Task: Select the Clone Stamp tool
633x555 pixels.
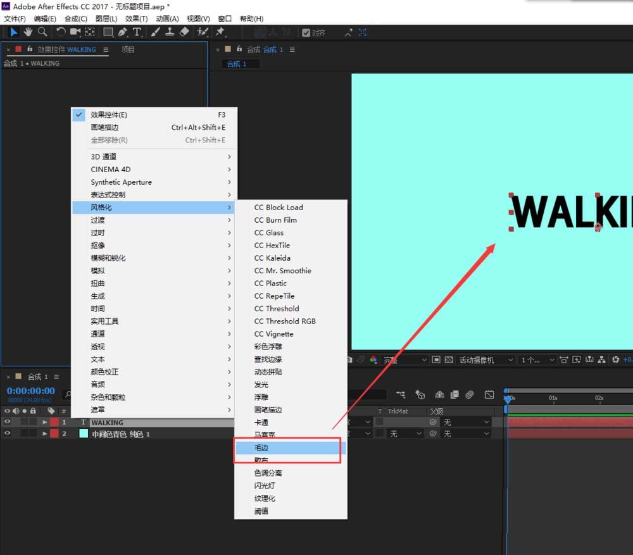Action: tap(171, 32)
